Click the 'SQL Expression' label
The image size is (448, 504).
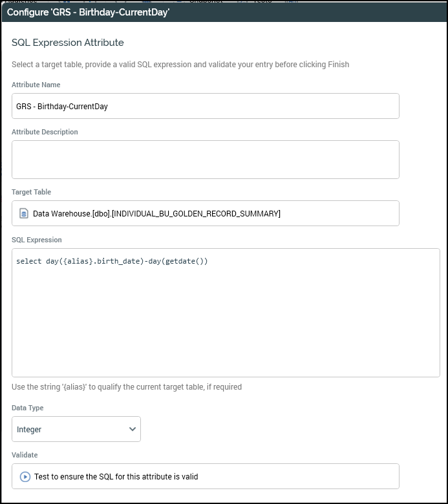37,240
